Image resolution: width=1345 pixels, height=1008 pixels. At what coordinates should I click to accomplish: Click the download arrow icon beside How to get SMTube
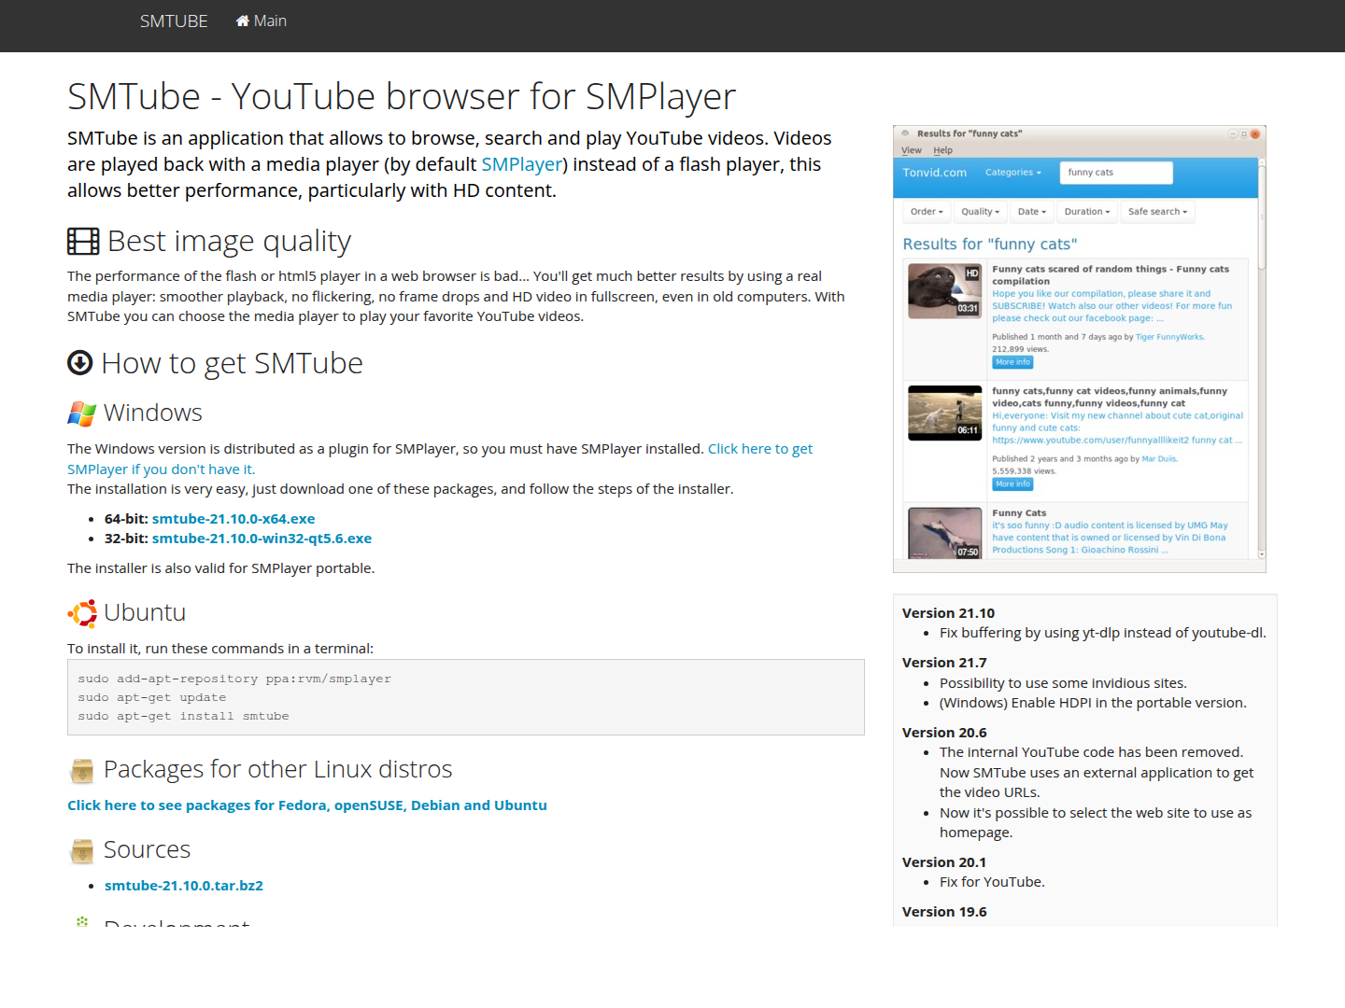pyautogui.click(x=80, y=363)
